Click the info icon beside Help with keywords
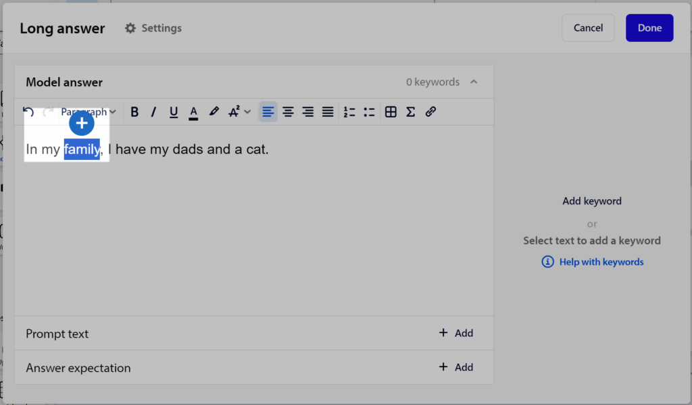The image size is (692, 405). 547,262
